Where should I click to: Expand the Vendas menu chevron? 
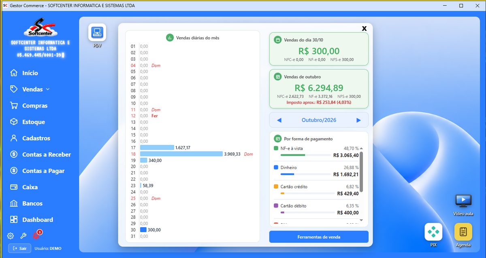(48, 89)
